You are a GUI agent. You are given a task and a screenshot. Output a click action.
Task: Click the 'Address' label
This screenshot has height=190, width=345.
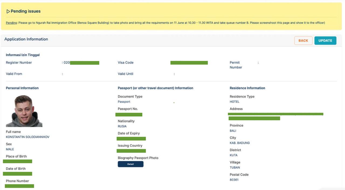[x=236, y=109]
